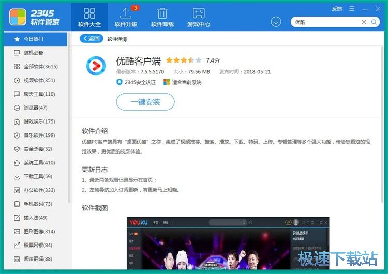Open the main menu hamburger icon
This screenshot has width=388, height=274.
point(352,9)
